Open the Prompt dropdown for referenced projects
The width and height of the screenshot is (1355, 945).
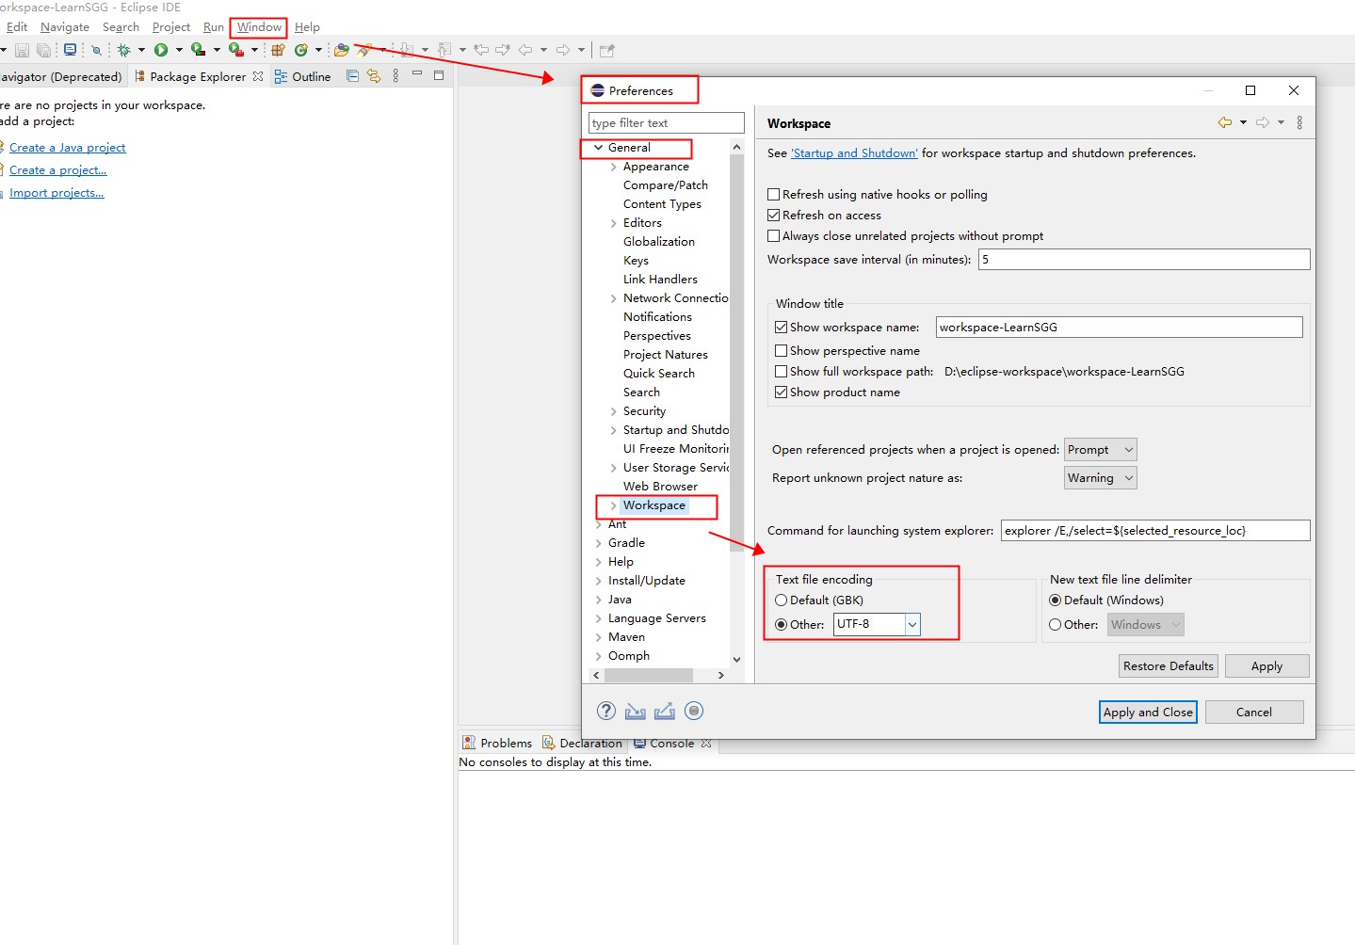(1101, 450)
